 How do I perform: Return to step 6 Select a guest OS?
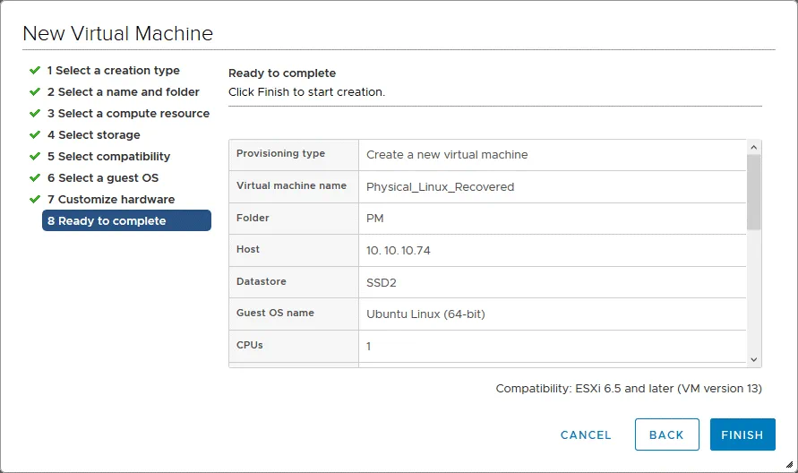(x=102, y=178)
